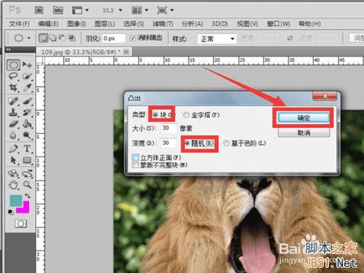Select the Horizontal Type tool
This screenshot has height=273, width=364.
27,149
